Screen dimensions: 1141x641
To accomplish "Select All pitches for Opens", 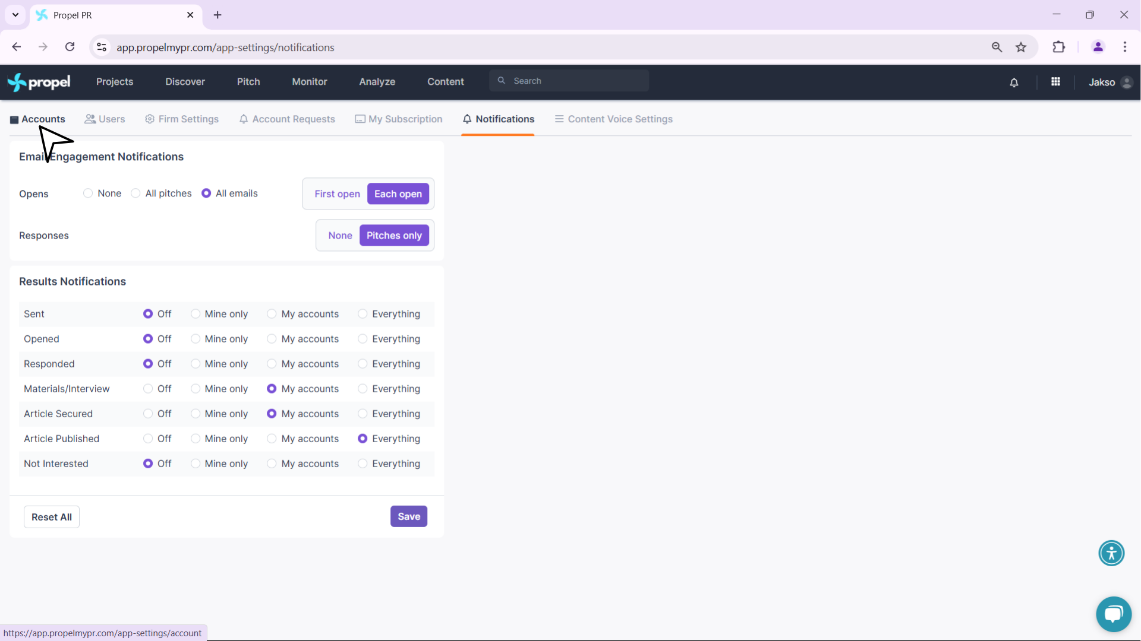I will [135, 193].
